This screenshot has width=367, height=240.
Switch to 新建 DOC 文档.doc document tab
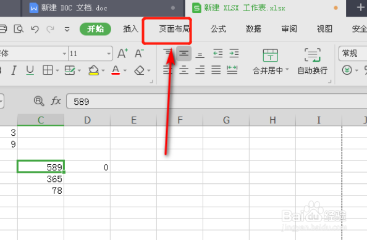tap(103, 8)
